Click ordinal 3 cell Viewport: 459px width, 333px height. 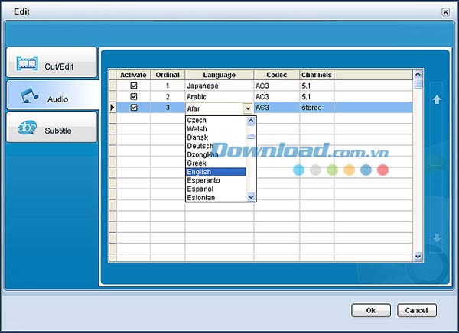[168, 108]
